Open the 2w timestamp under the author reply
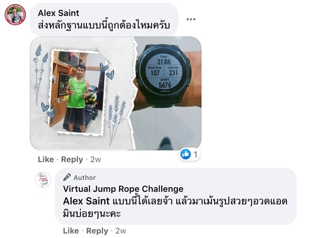 click(121, 231)
